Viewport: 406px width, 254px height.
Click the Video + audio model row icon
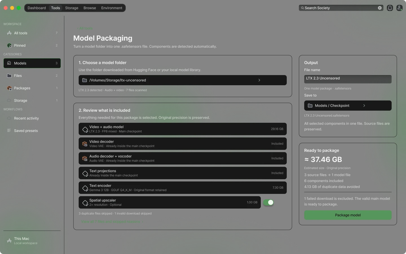[x=85, y=129]
